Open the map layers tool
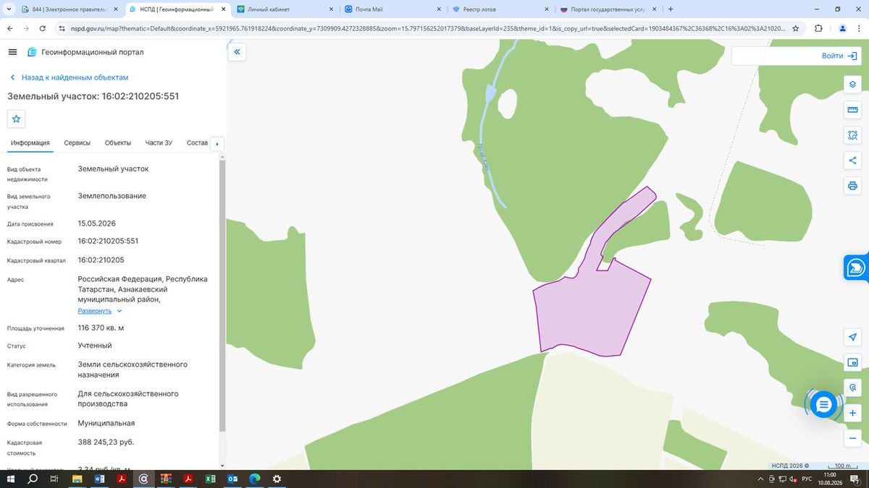This screenshot has height=488, width=869. [852, 85]
